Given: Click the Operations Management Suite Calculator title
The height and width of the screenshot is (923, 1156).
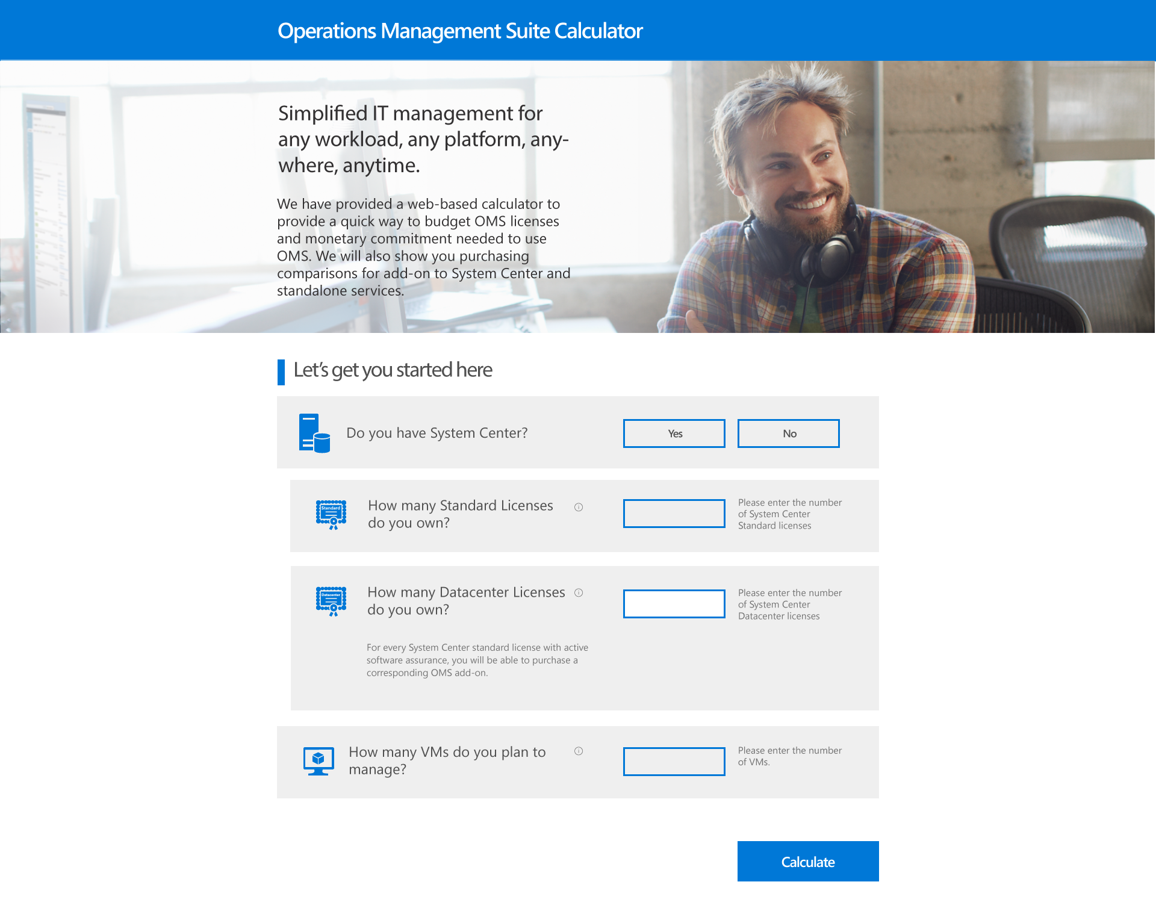Looking at the screenshot, I should tap(460, 31).
